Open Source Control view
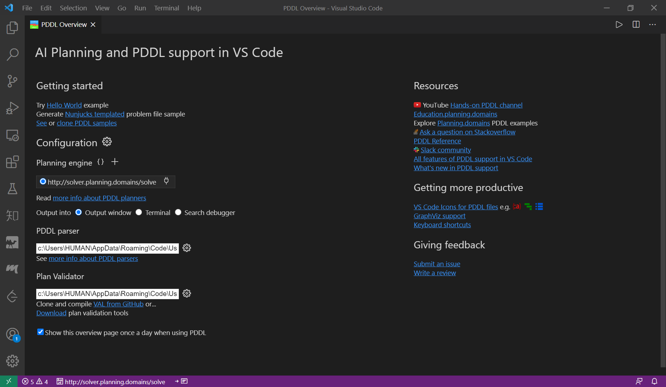The width and height of the screenshot is (666, 387). click(12, 81)
